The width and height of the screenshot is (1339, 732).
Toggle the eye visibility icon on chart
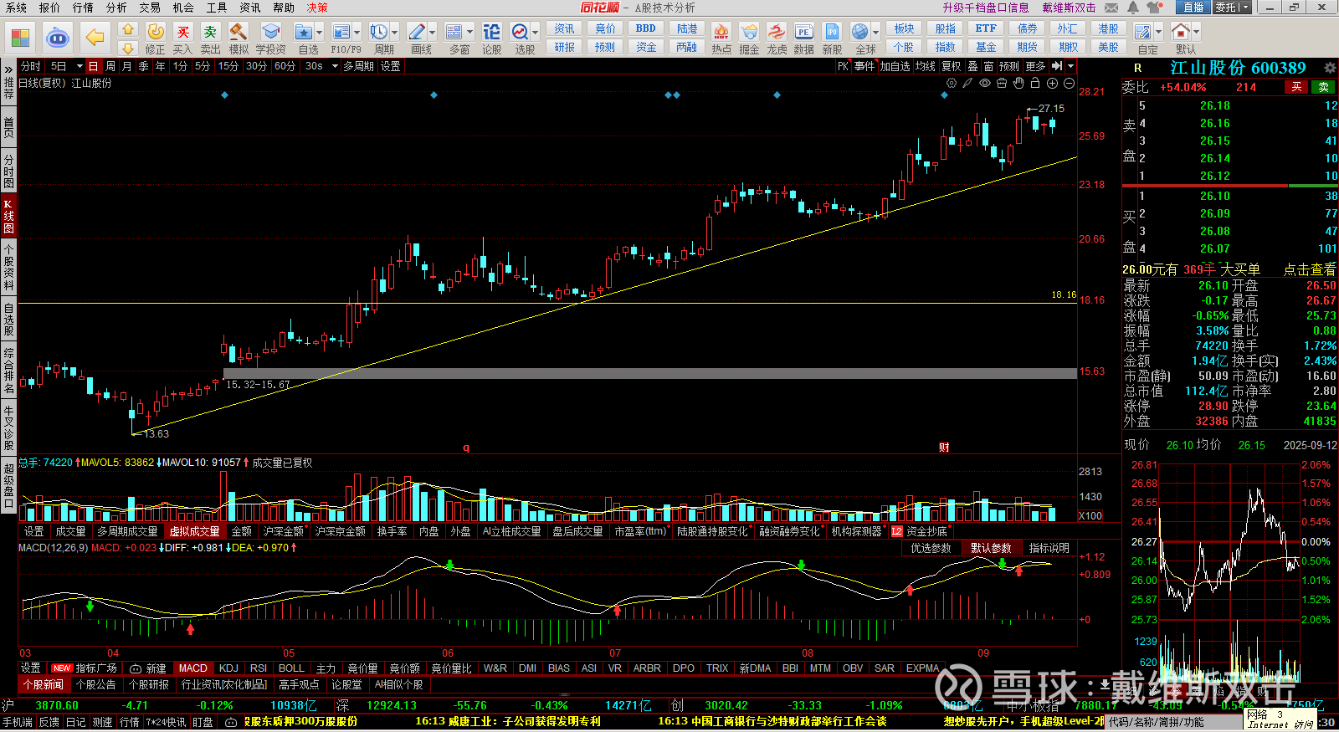[x=985, y=84]
